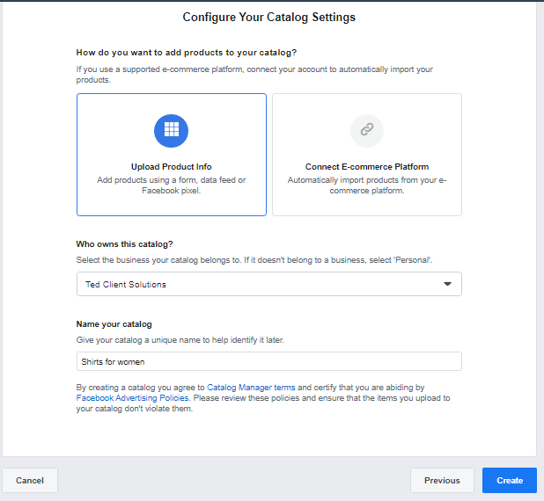Go back with the Previous button
Viewport: 544px width, 501px height.
[x=442, y=480]
